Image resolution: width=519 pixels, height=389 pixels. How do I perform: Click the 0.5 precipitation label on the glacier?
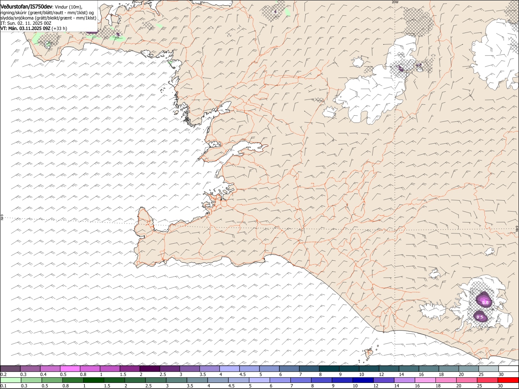[x=480, y=317]
